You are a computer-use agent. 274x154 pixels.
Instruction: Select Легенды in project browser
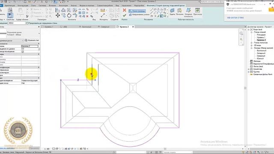click(x=257, y=61)
